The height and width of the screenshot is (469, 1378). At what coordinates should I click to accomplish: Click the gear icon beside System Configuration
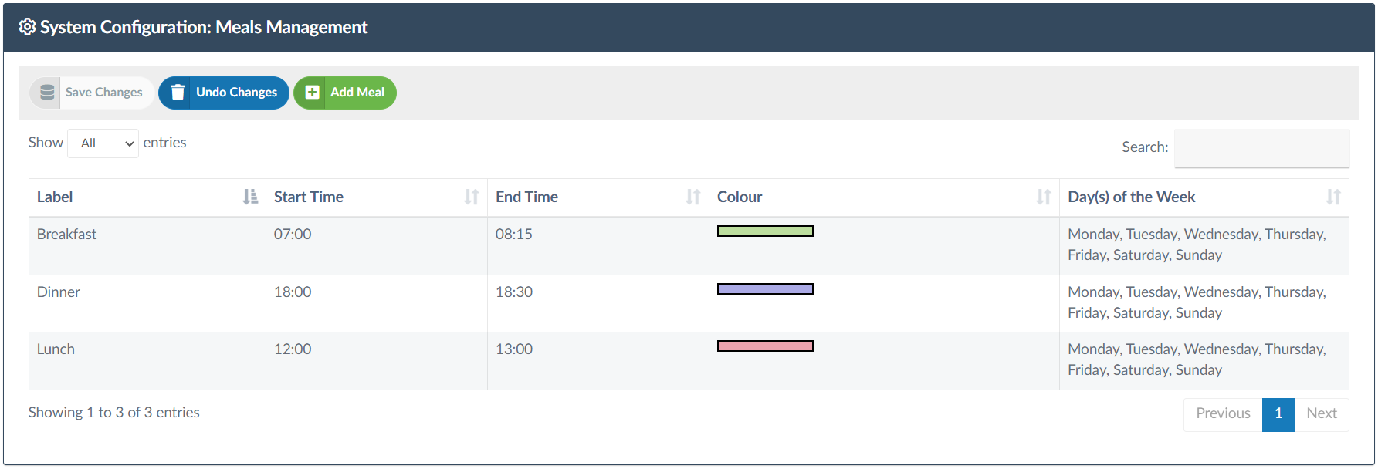click(27, 27)
